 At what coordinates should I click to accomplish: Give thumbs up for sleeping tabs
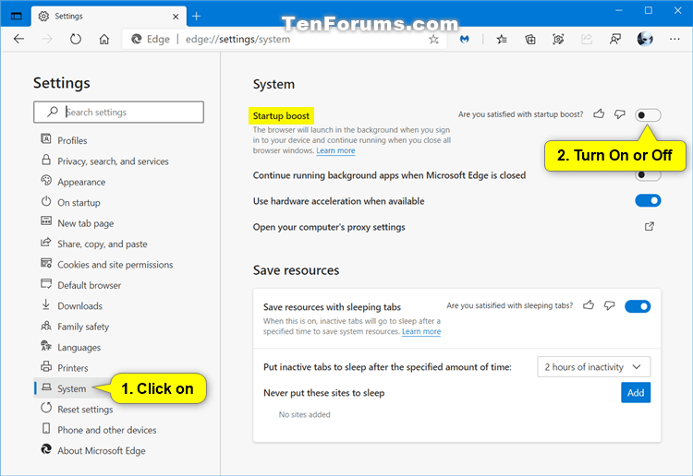[589, 305]
